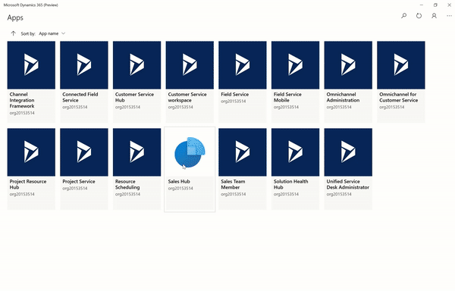This screenshot has width=455, height=291.
Task: Open Unified Service Desk Administrator app icon
Action: tap(348, 152)
